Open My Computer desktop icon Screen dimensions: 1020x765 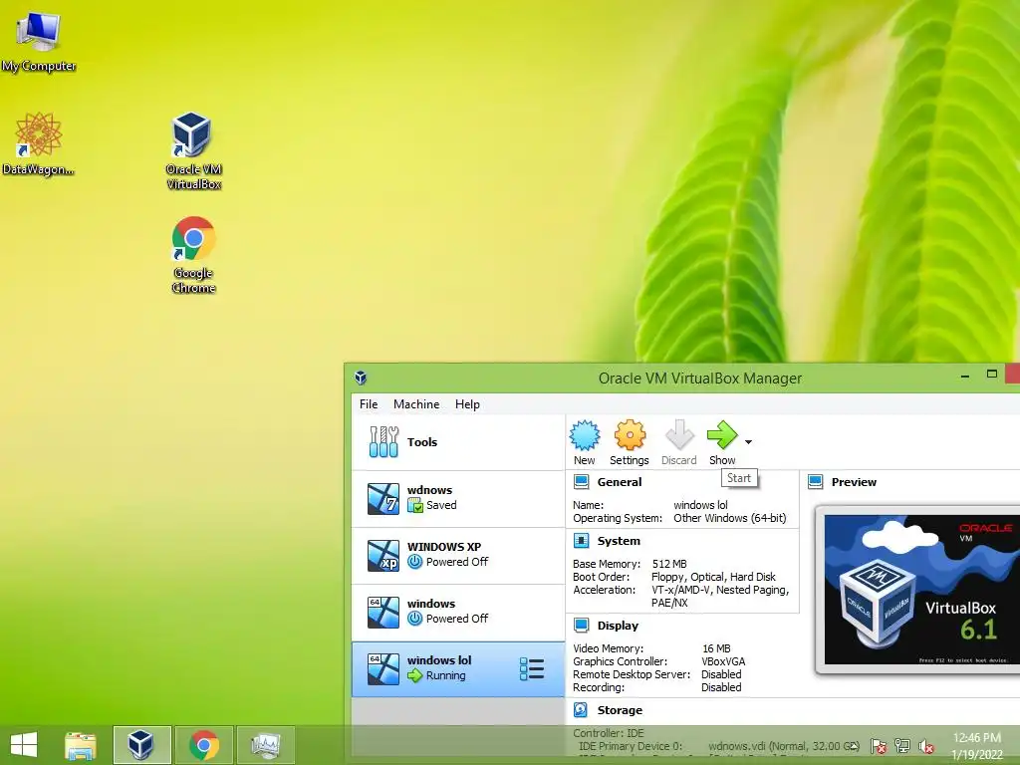point(39,40)
